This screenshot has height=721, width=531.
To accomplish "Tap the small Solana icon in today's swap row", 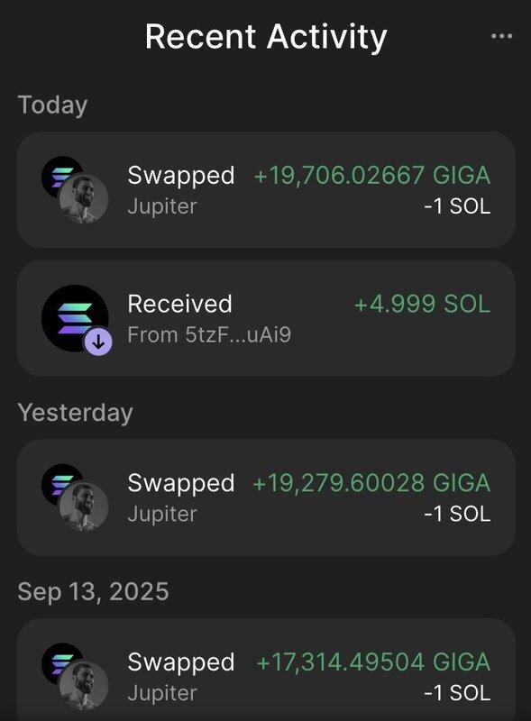I will click(x=60, y=175).
